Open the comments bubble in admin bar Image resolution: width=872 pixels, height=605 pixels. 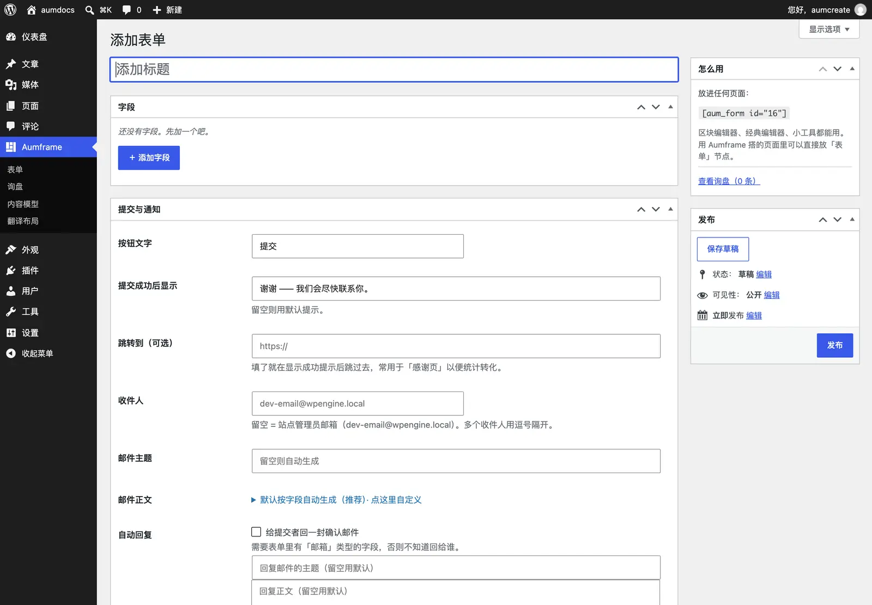pos(126,10)
